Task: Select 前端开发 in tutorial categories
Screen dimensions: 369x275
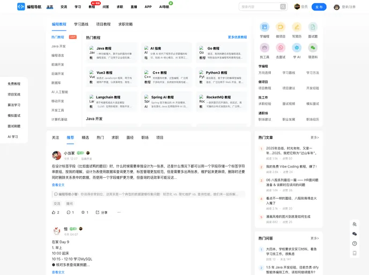Action: [58, 64]
